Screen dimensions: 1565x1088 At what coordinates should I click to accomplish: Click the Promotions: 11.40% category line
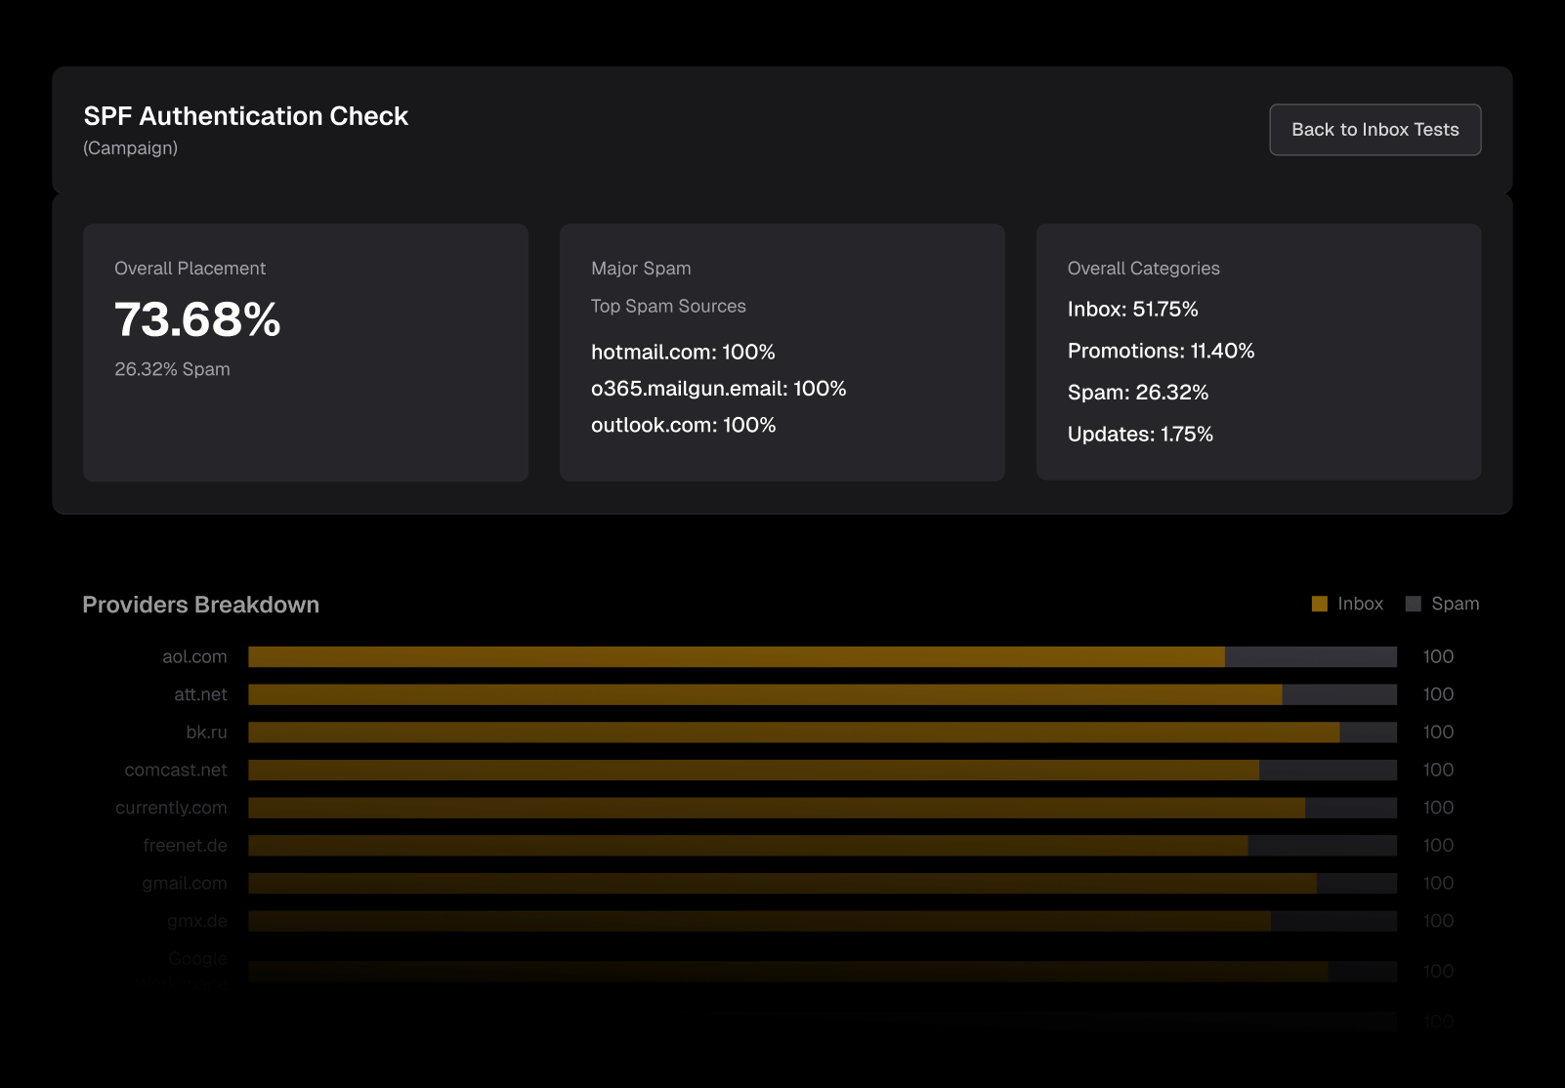(1161, 351)
